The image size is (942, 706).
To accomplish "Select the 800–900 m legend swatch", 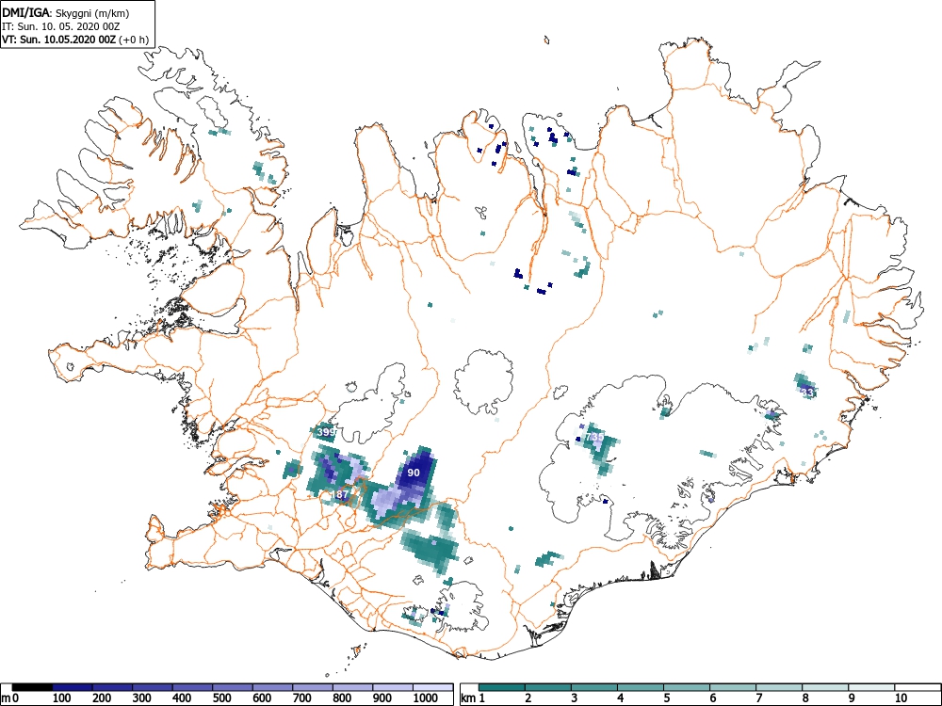I will [352, 687].
